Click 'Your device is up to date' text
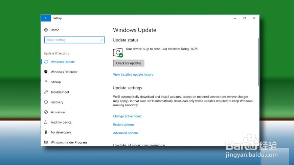294x165 pixels. click(x=143, y=49)
